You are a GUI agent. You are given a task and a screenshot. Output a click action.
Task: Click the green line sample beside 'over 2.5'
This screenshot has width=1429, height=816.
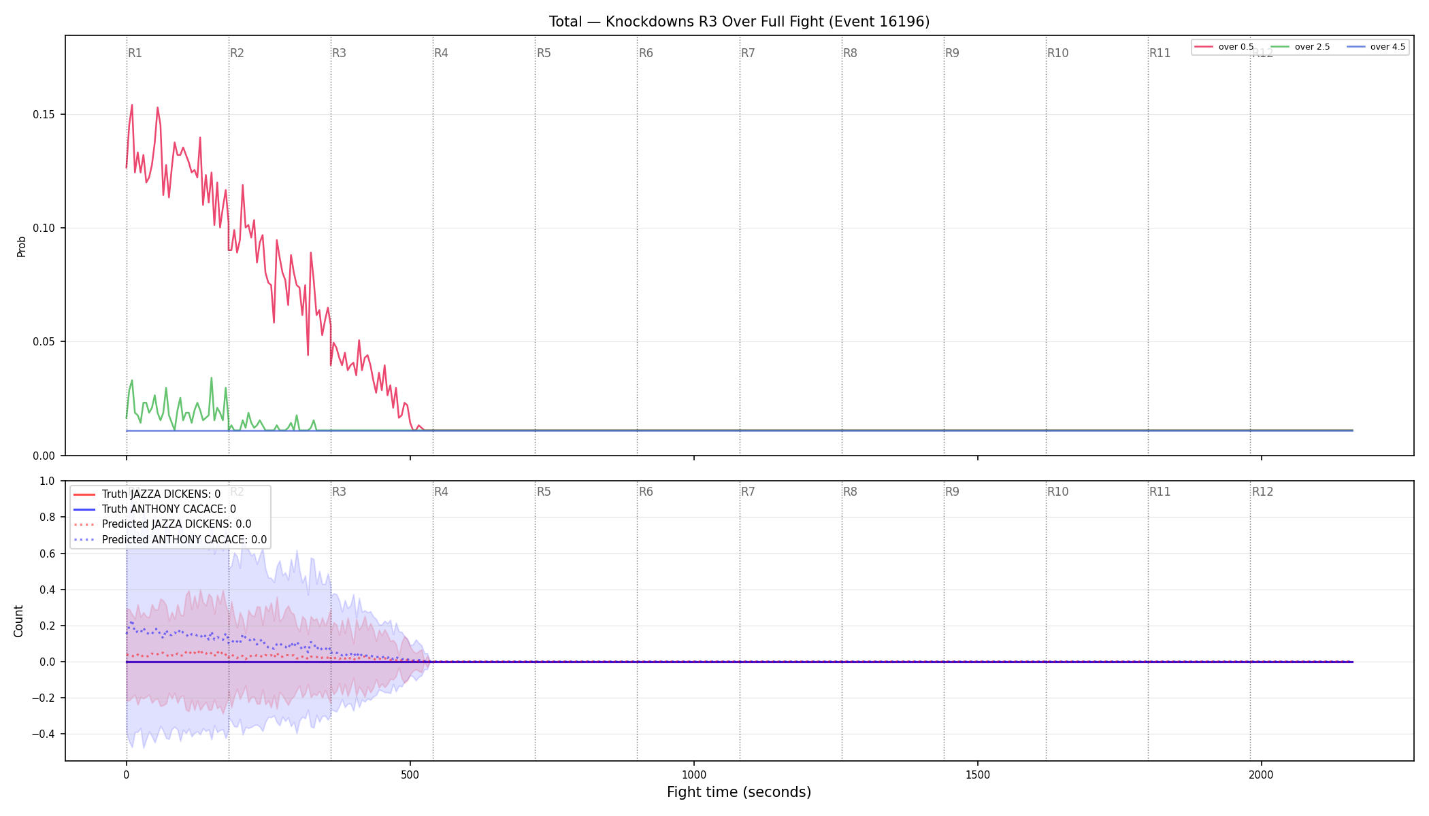[1280, 47]
